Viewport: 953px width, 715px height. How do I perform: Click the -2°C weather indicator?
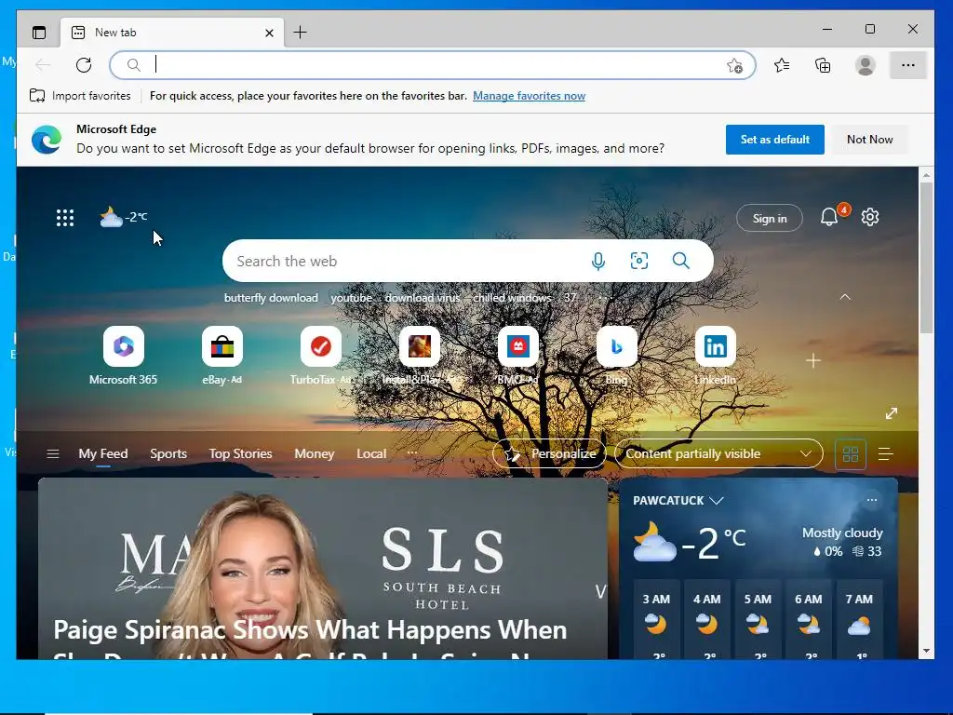pos(124,216)
